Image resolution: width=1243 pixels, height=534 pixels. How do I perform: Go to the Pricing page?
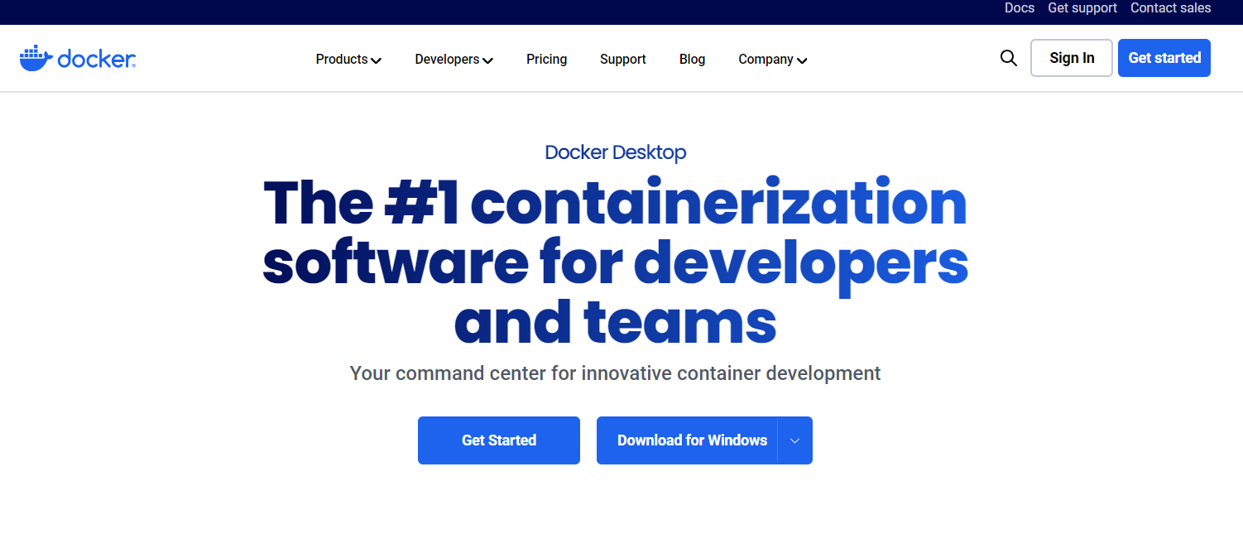click(547, 60)
